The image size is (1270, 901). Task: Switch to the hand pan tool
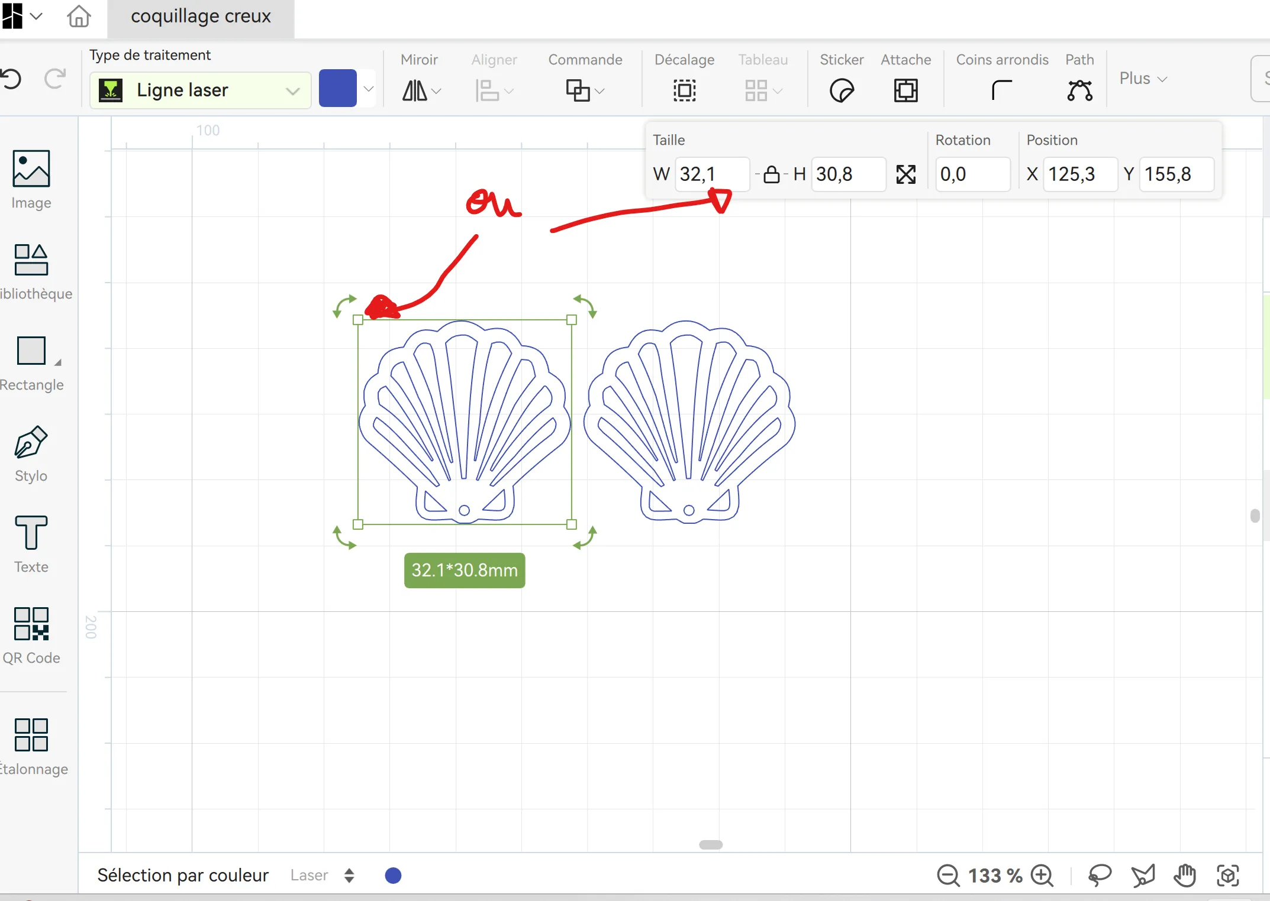point(1185,876)
